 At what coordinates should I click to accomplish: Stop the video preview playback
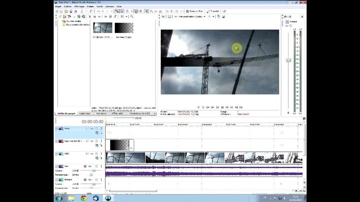(222, 107)
